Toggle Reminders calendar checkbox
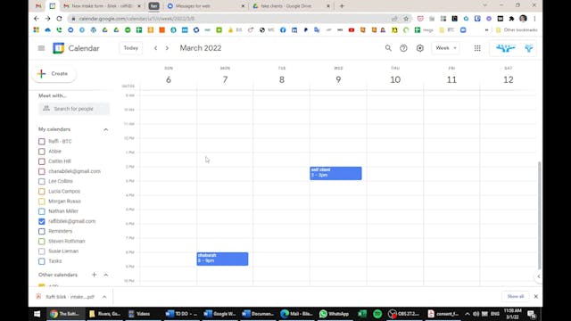 click(x=42, y=232)
